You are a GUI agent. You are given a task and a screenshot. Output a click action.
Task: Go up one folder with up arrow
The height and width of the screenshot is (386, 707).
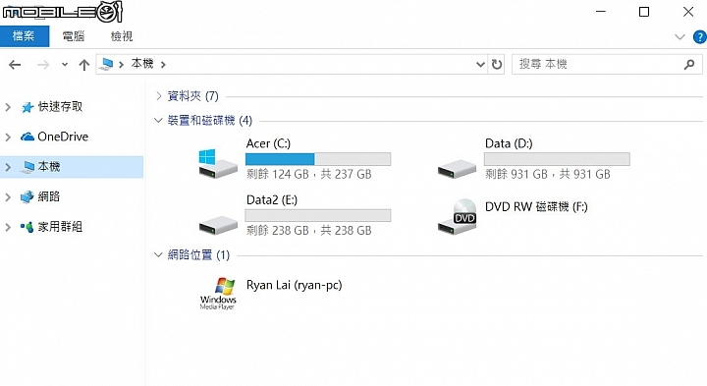click(x=83, y=65)
